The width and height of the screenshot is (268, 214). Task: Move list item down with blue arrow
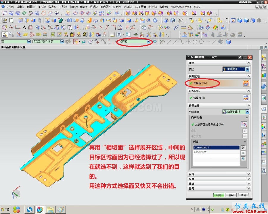[x=243, y=159]
